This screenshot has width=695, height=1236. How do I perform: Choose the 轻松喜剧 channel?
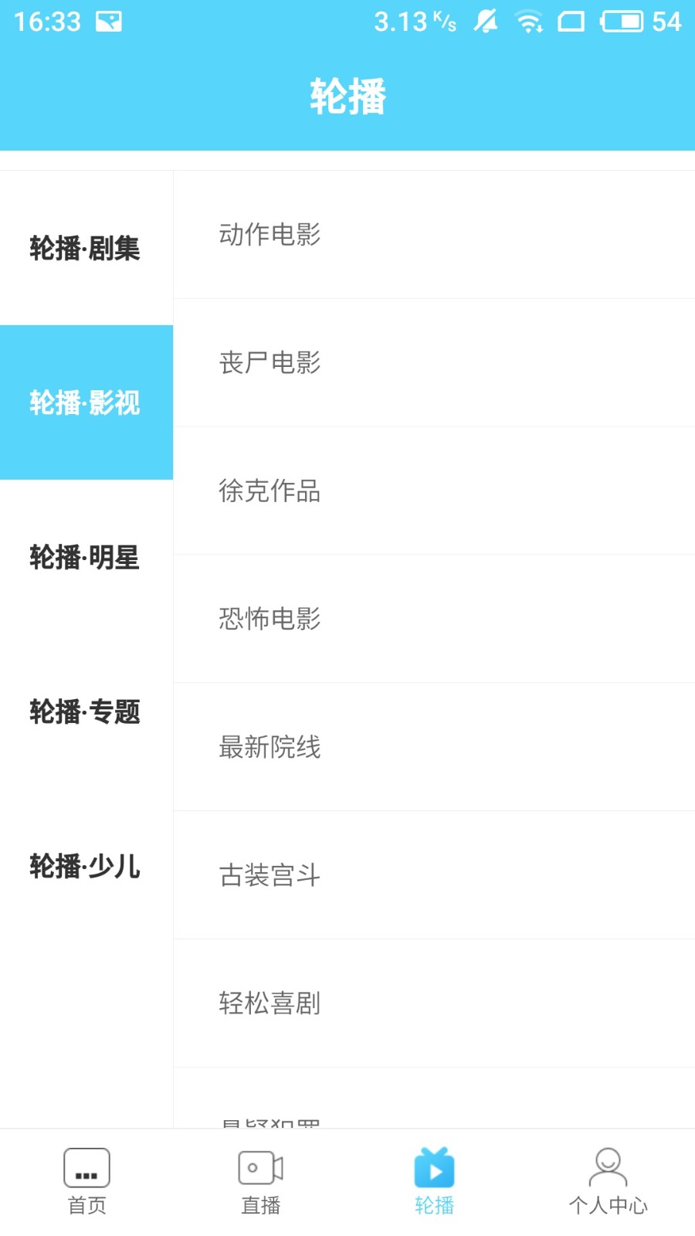(434, 1004)
